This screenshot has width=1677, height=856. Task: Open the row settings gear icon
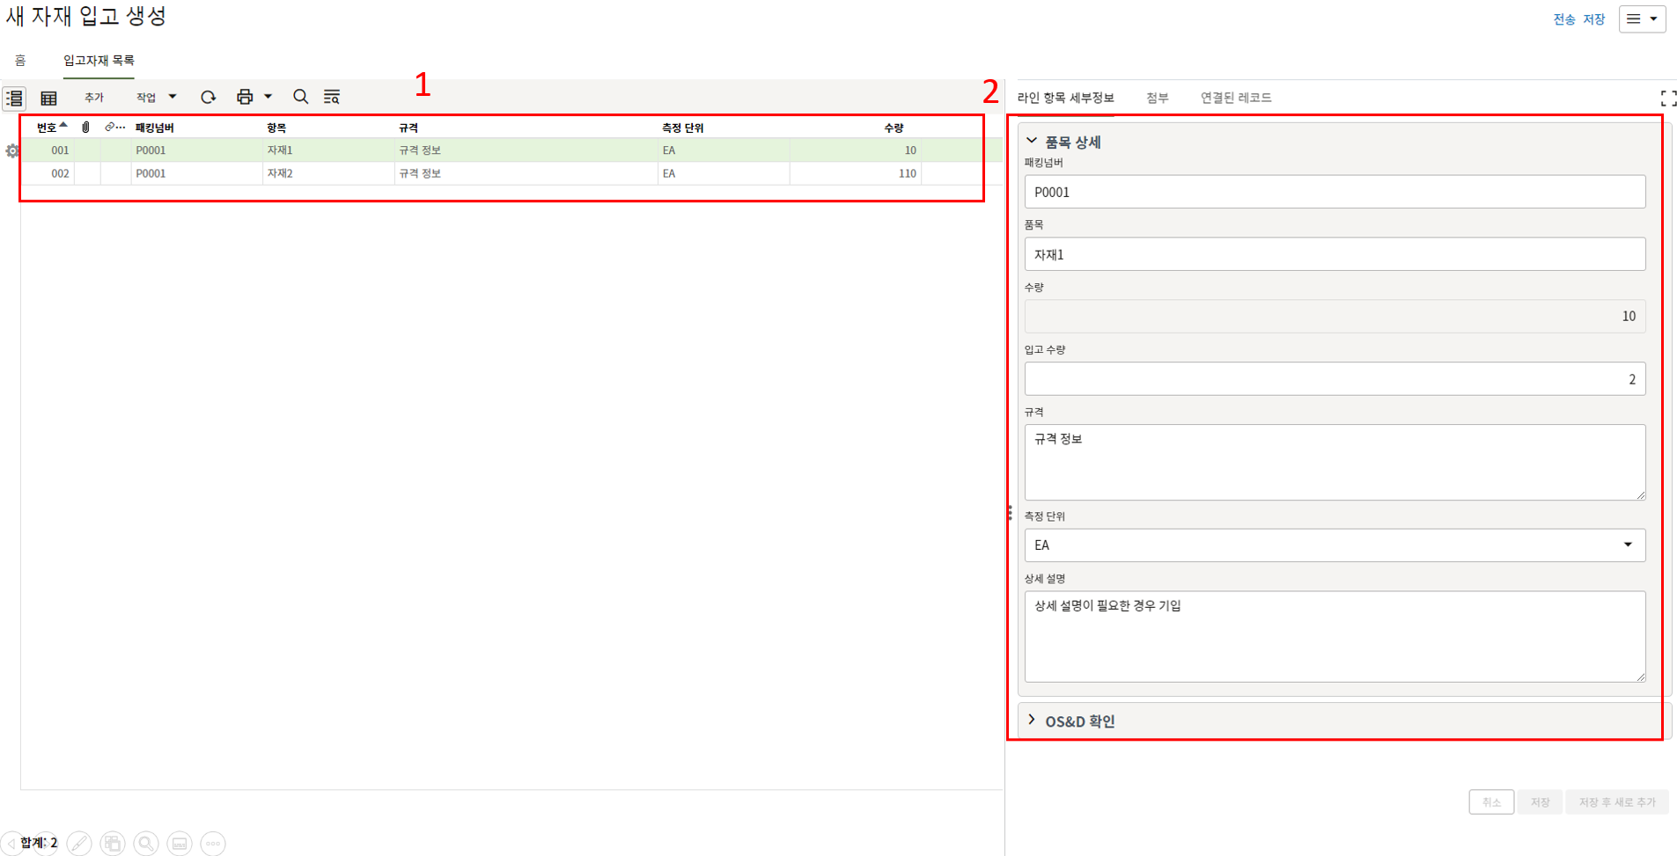[x=12, y=151]
